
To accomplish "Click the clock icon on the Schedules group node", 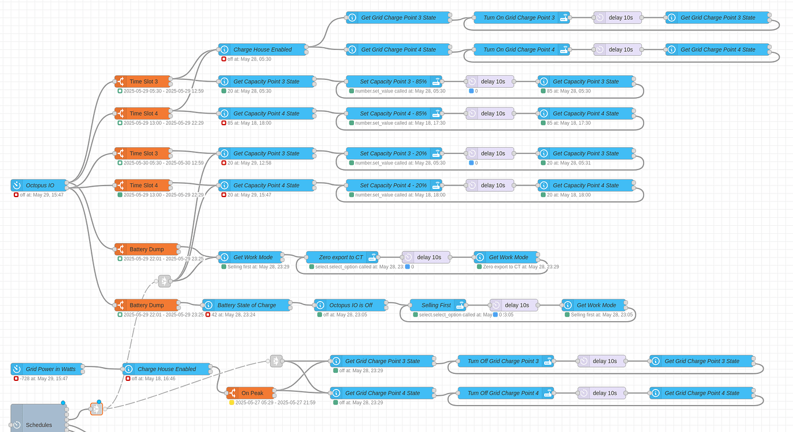I will click(x=18, y=425).
